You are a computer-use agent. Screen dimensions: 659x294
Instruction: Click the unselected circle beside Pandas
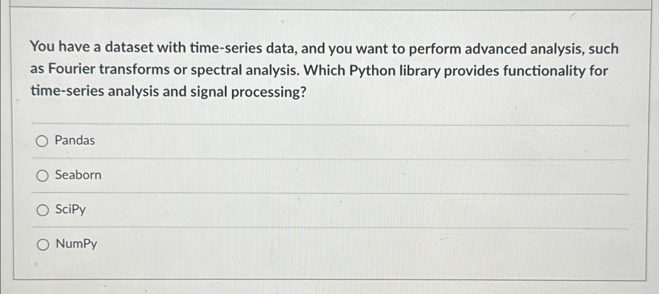click(x=43, y=141)
